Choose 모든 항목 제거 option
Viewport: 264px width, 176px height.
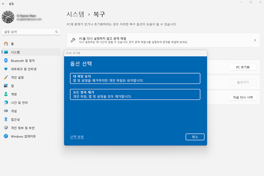pyautogui.click(x=135, y=94)
